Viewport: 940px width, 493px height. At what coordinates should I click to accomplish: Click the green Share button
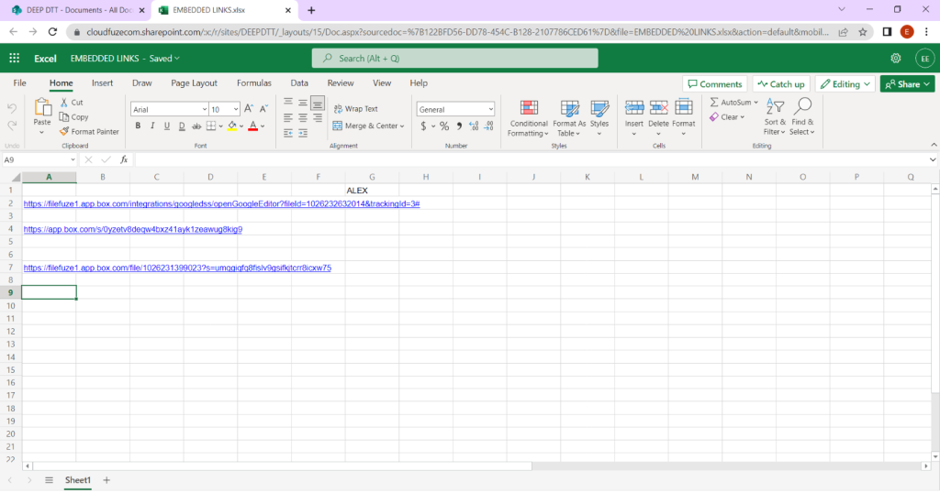tap(907, 84)
